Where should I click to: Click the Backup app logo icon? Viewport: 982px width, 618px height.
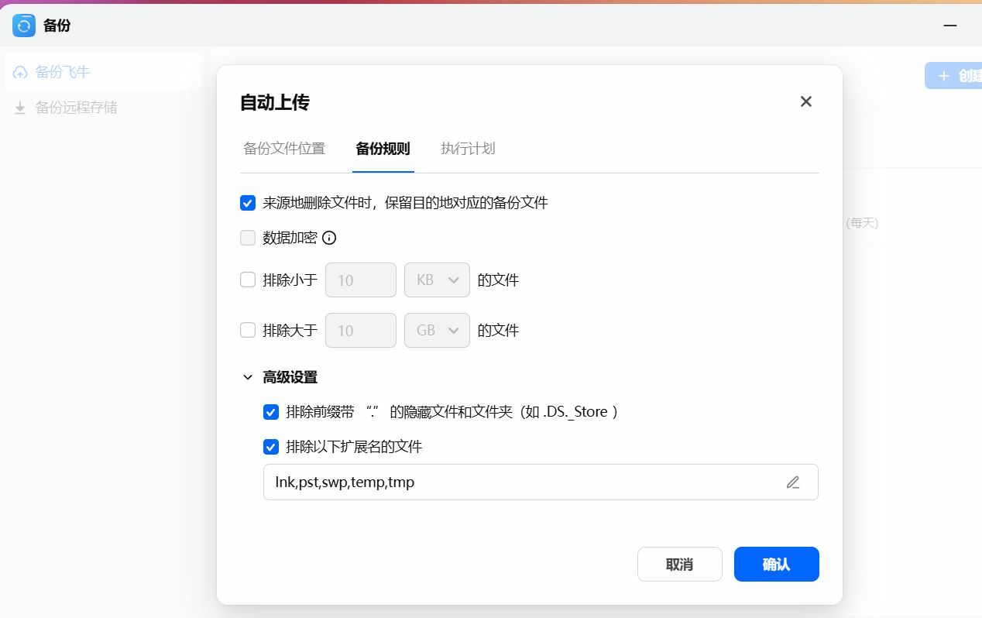pos(24,26)
